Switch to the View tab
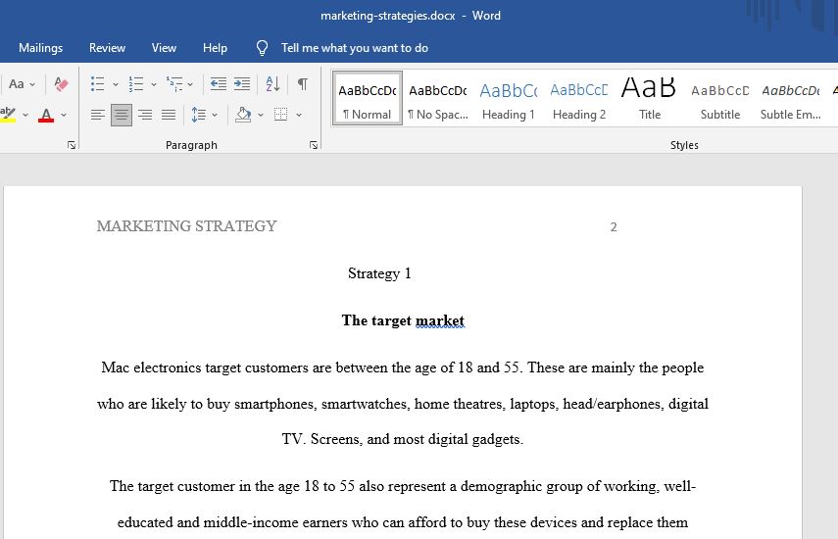This screenshot has height=539, width=838. click(164, 48)
